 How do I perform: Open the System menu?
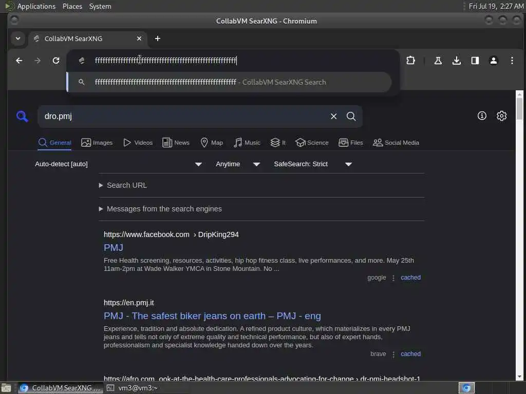100,6
